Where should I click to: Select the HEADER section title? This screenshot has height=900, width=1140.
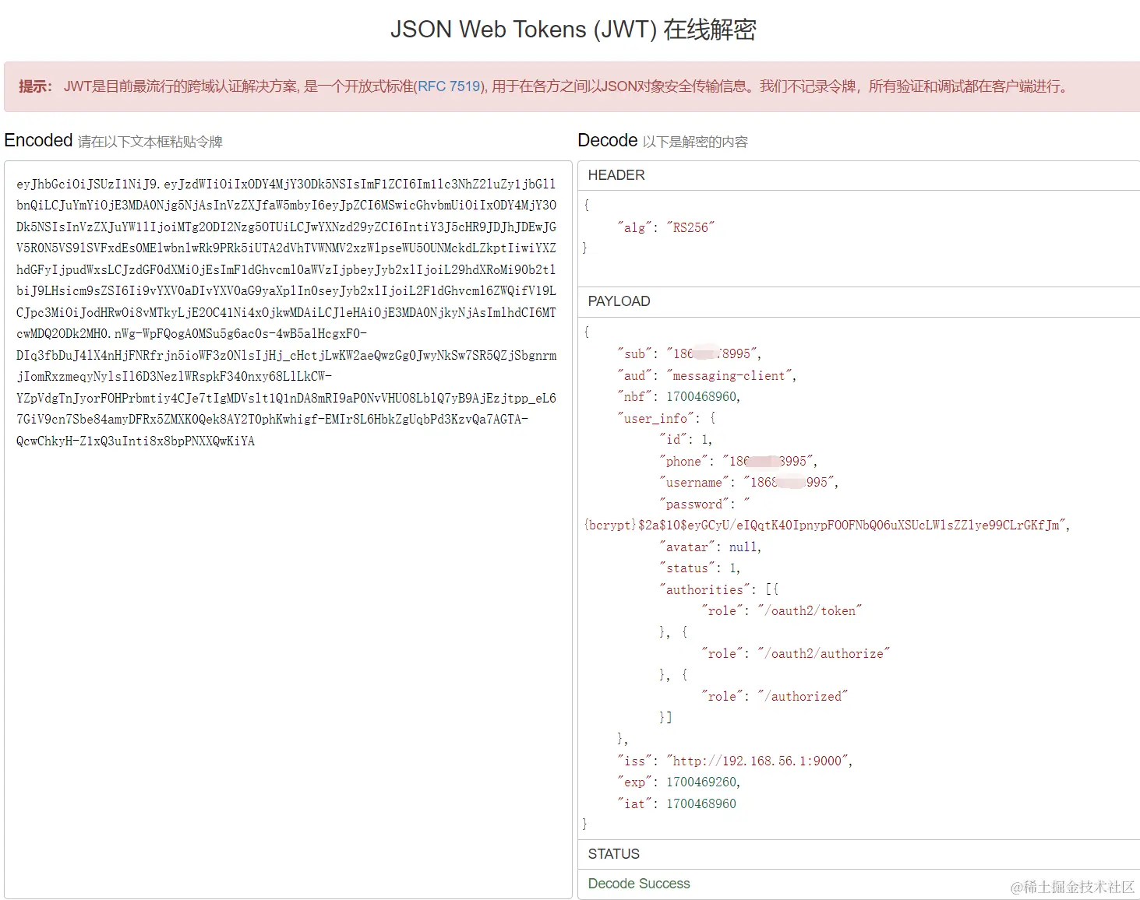(x=616, y=175)
